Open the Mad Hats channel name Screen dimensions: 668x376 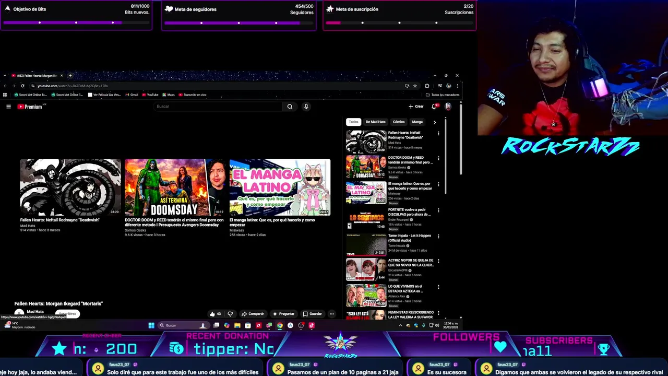point(35,312)
